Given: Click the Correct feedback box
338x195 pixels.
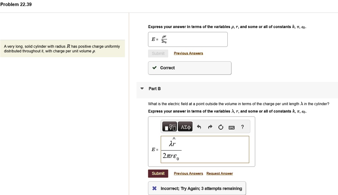Looking at the screenshot, I should click(x=189, y=68).
